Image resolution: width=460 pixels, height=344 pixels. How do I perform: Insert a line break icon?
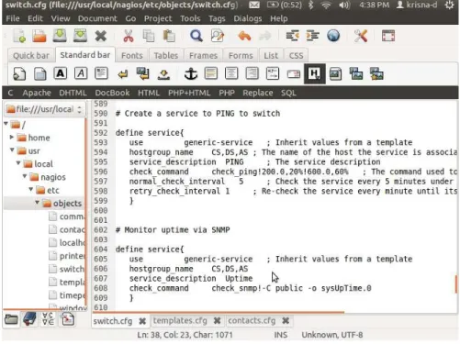pyautogui.click(x=123, y=74)
